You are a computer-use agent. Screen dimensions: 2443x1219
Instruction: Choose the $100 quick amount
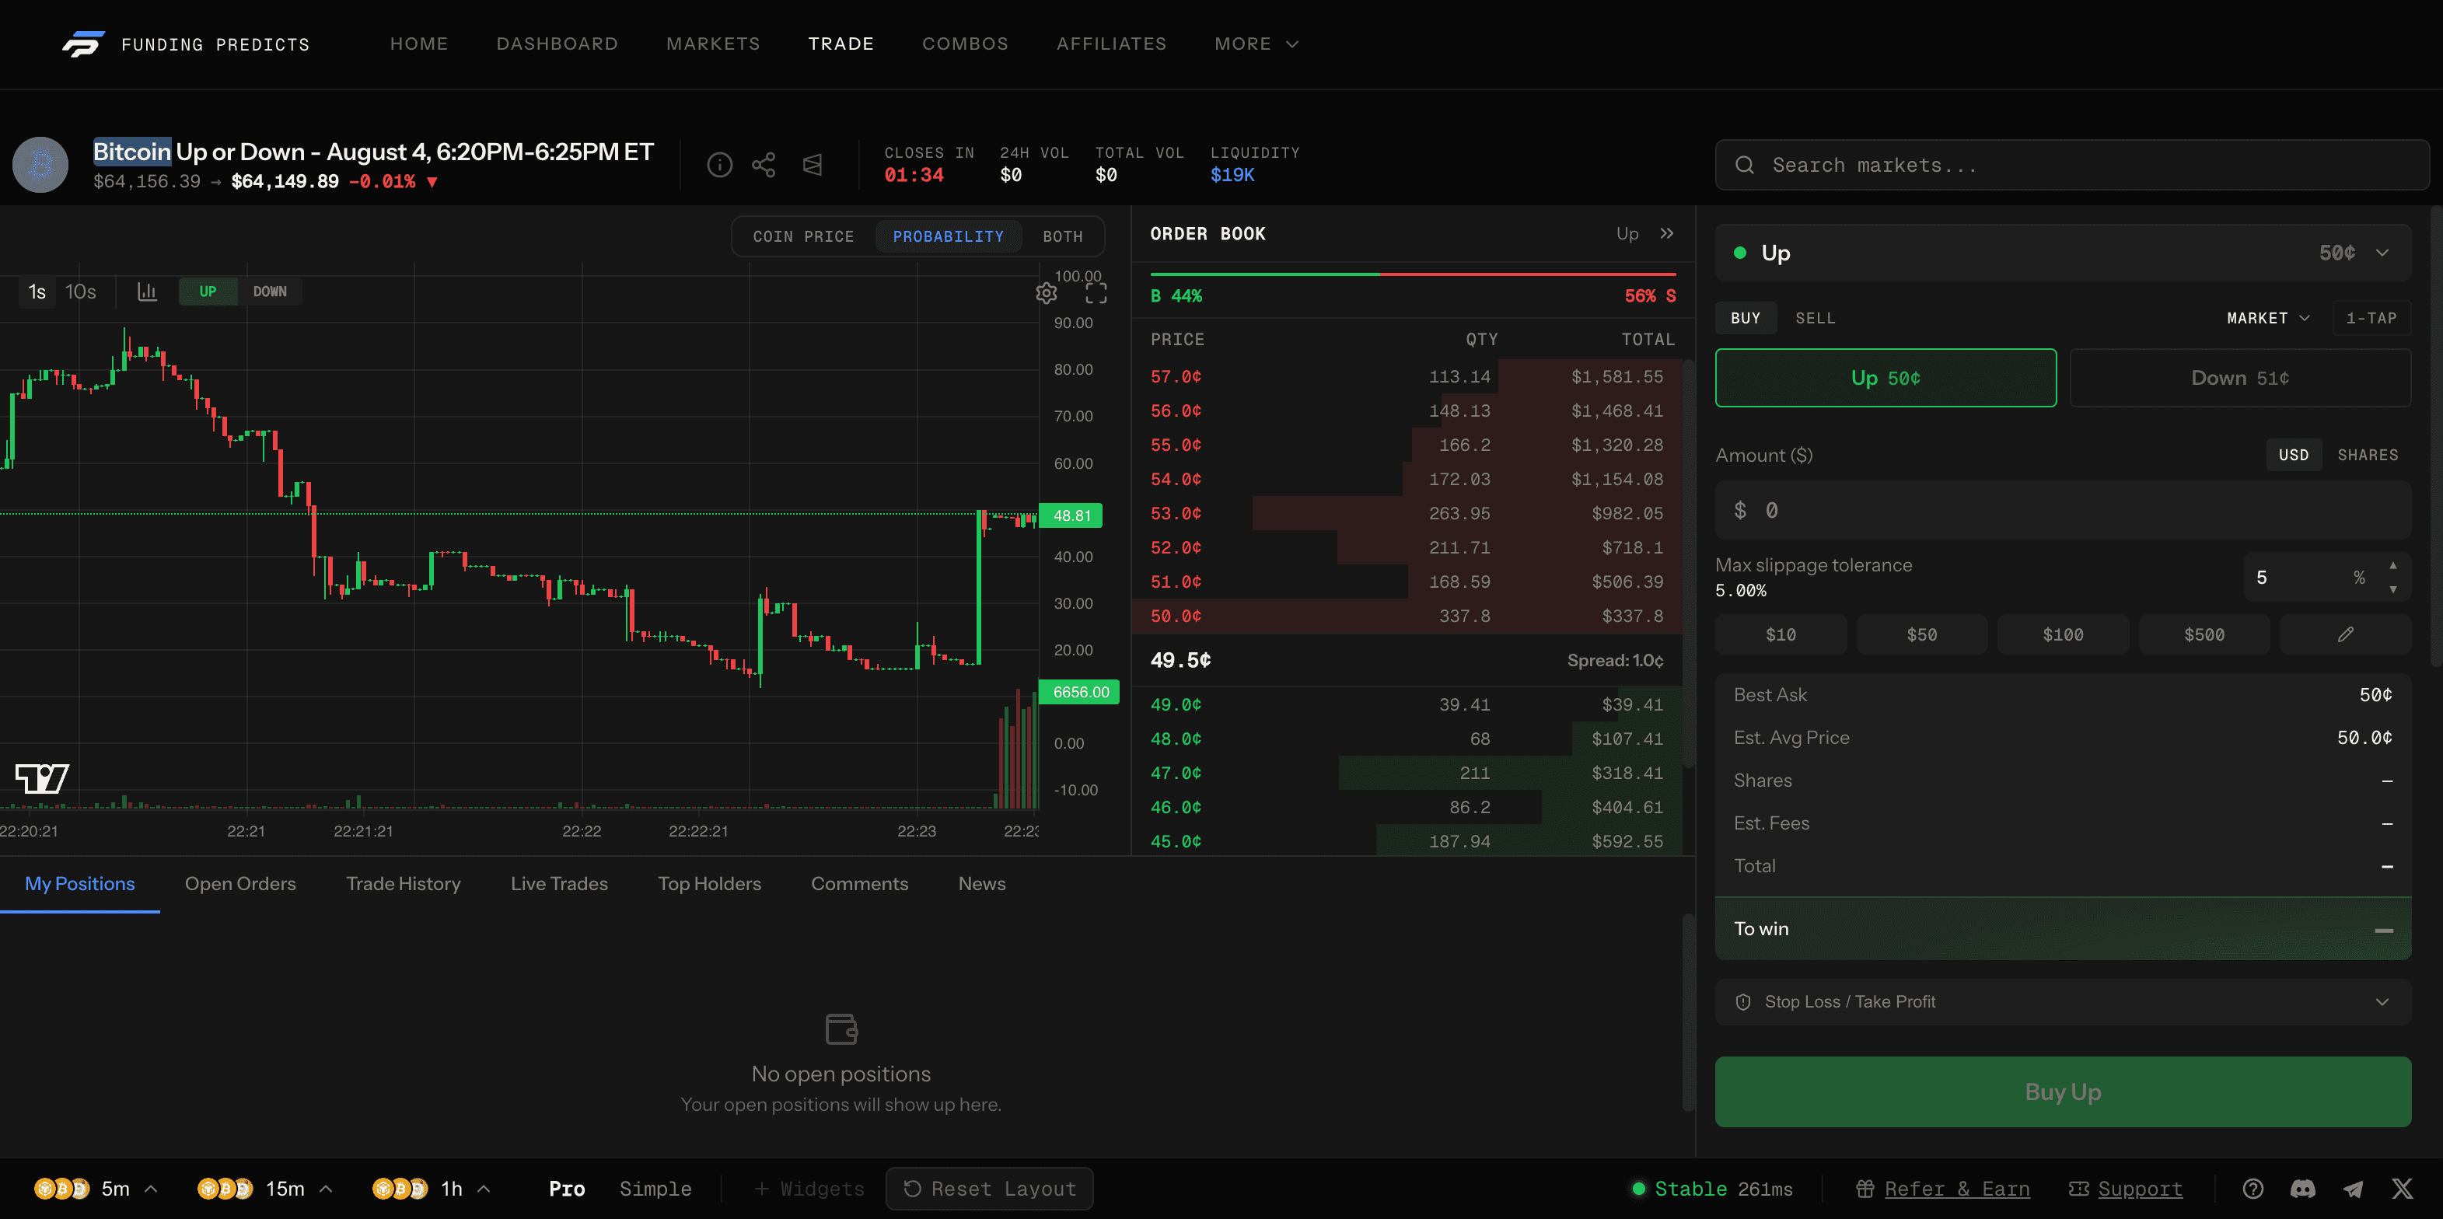(x=2063, y=634)
